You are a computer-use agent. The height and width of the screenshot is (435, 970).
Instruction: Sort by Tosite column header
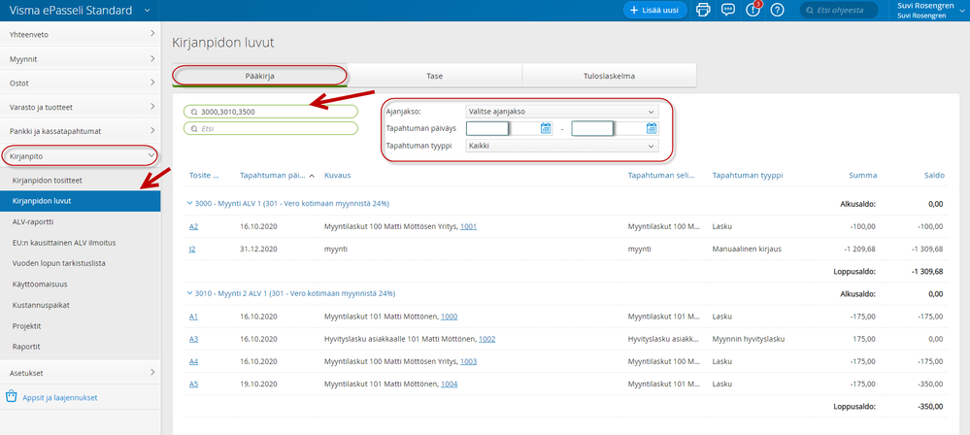click(x=204, y=175)
